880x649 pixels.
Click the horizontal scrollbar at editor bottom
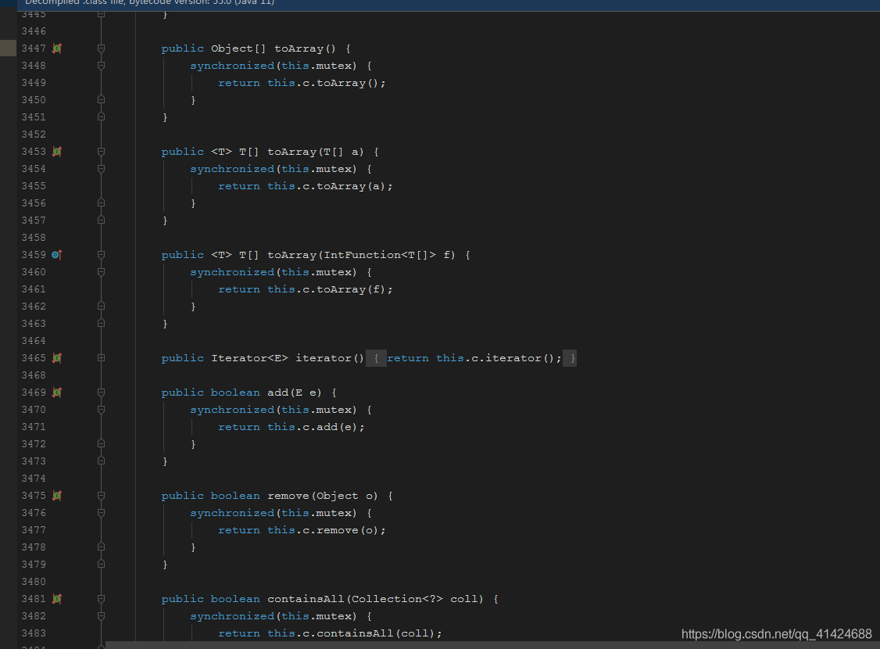[x=493, y=645]
